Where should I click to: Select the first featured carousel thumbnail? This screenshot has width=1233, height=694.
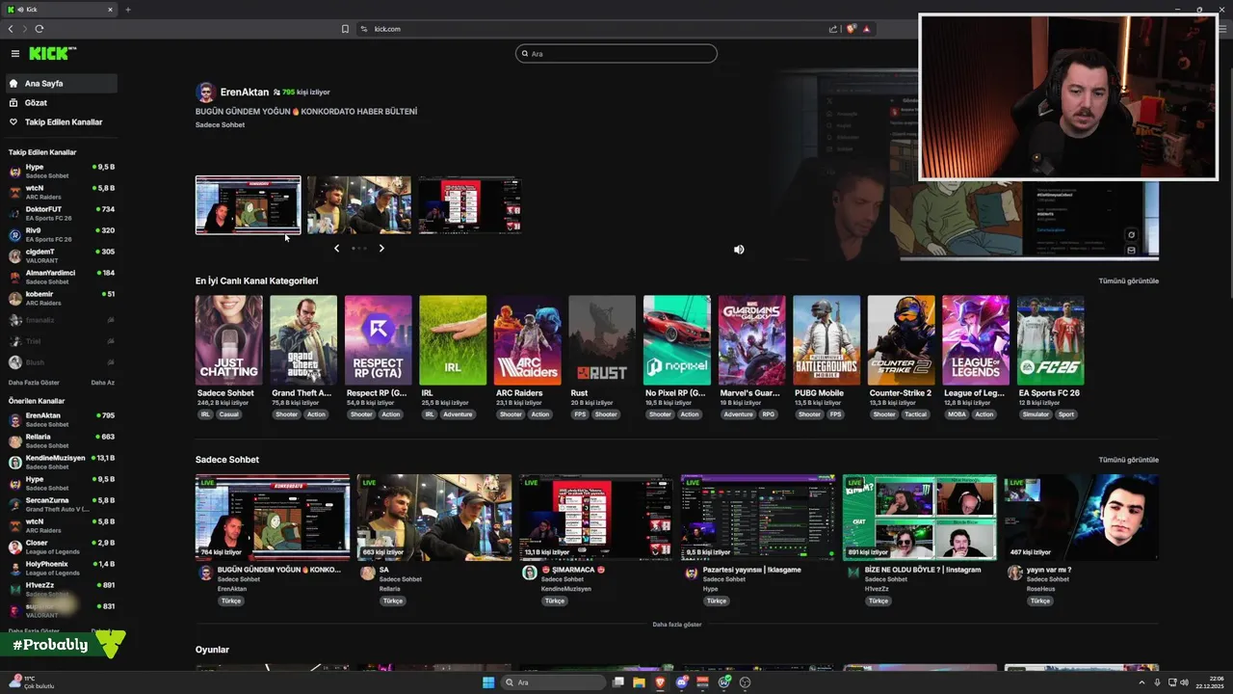[248, 204]
